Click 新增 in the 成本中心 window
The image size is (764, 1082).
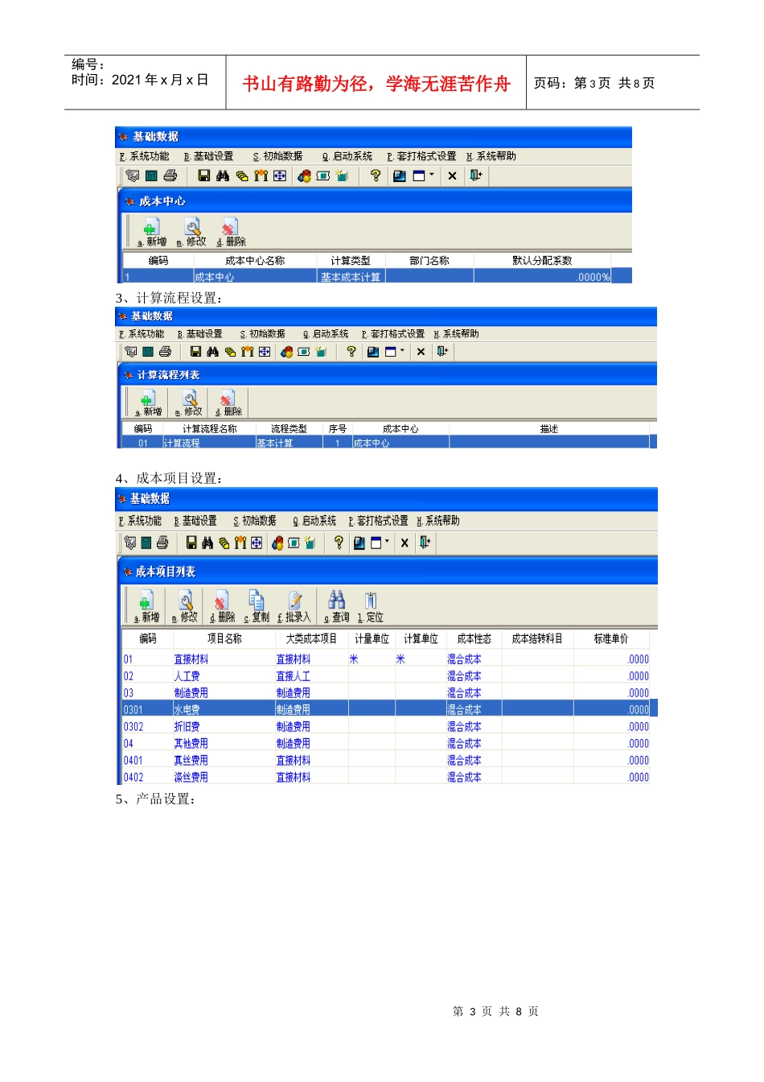tap(152, 233)
